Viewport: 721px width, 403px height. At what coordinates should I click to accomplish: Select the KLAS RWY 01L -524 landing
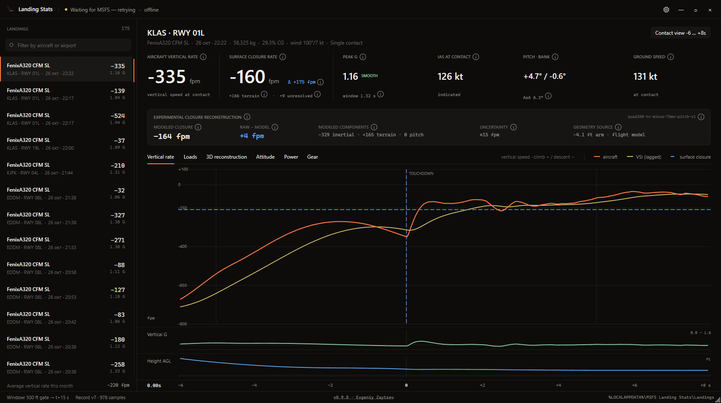(67, 119)
